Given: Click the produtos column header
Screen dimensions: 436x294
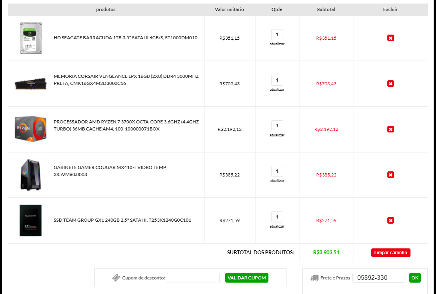Looking at the screenshot, I should (x=106, y=9).
